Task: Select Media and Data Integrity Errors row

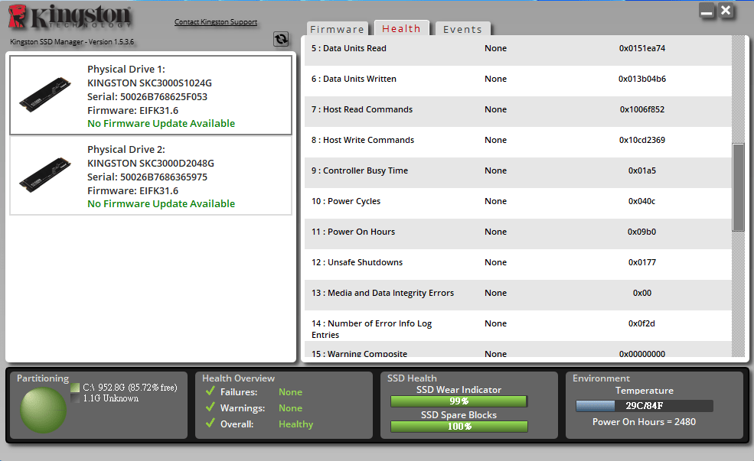Action: coord(518,295)
